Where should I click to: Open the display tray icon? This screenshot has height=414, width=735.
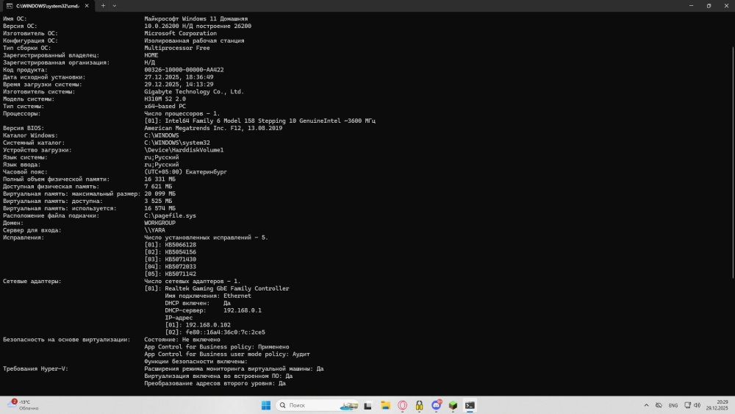[x=688, y=405]
